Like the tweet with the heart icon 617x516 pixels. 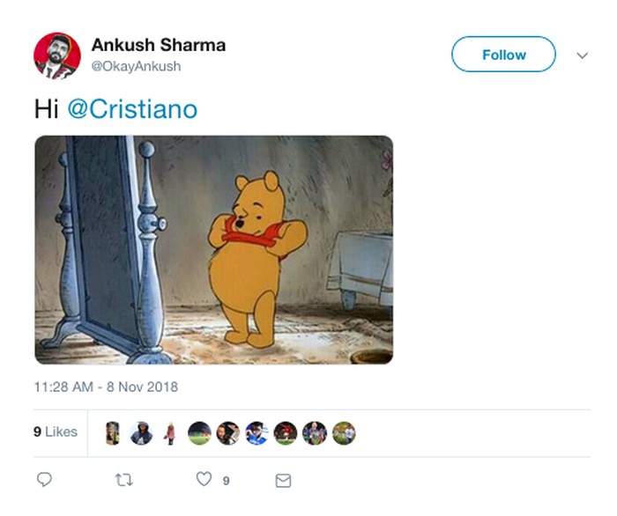click(x=204, y=480)
